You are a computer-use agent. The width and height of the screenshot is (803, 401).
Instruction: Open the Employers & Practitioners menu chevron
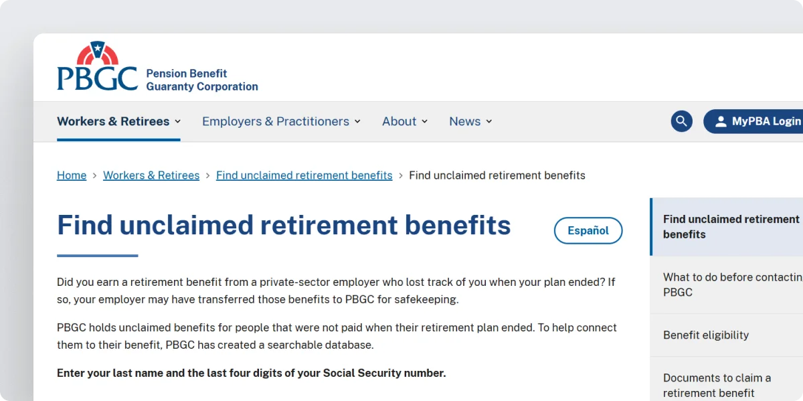(x=359, y=121)
